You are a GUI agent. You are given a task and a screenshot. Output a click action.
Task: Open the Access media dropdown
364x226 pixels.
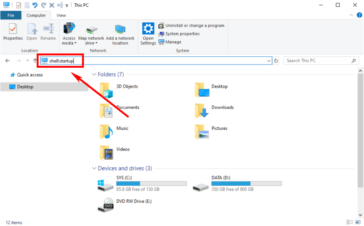[69, 34]
